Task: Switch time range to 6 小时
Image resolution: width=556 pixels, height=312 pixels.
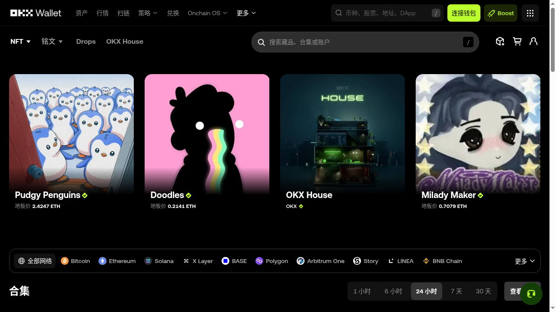Action: (x=393, y=291)
